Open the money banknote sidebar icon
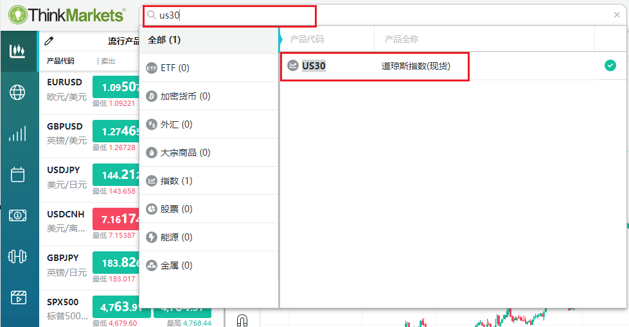629x327 pixels. click(x=17, y=215)
